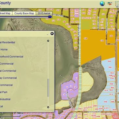Click the Ribaut Rd street label
This screenshot has width=119, height=119.
tap(116, 89)
